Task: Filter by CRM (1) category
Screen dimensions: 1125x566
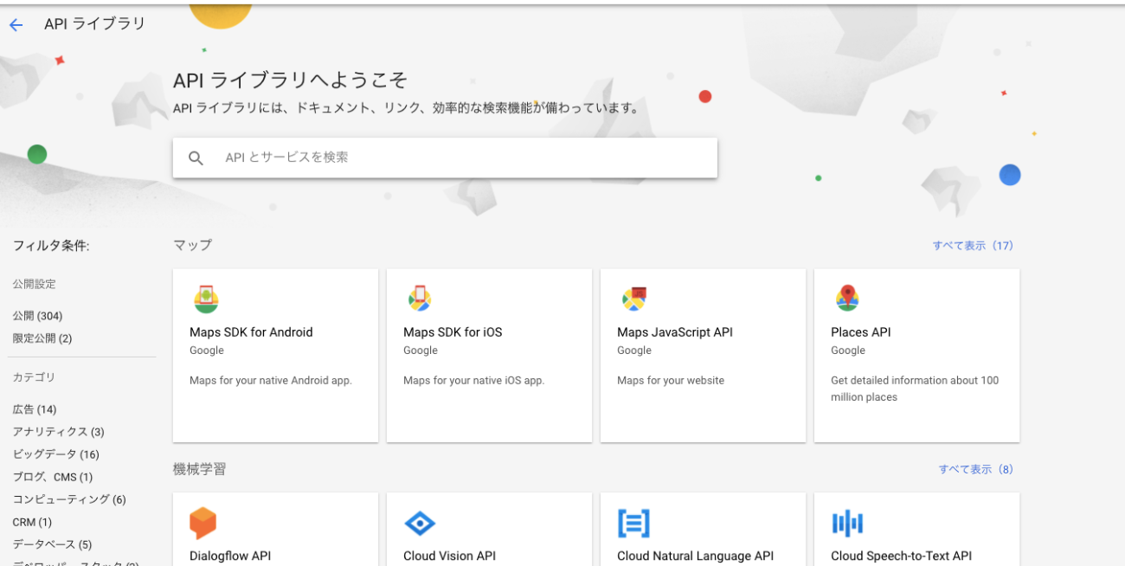Action: click(x=32, y=522)
